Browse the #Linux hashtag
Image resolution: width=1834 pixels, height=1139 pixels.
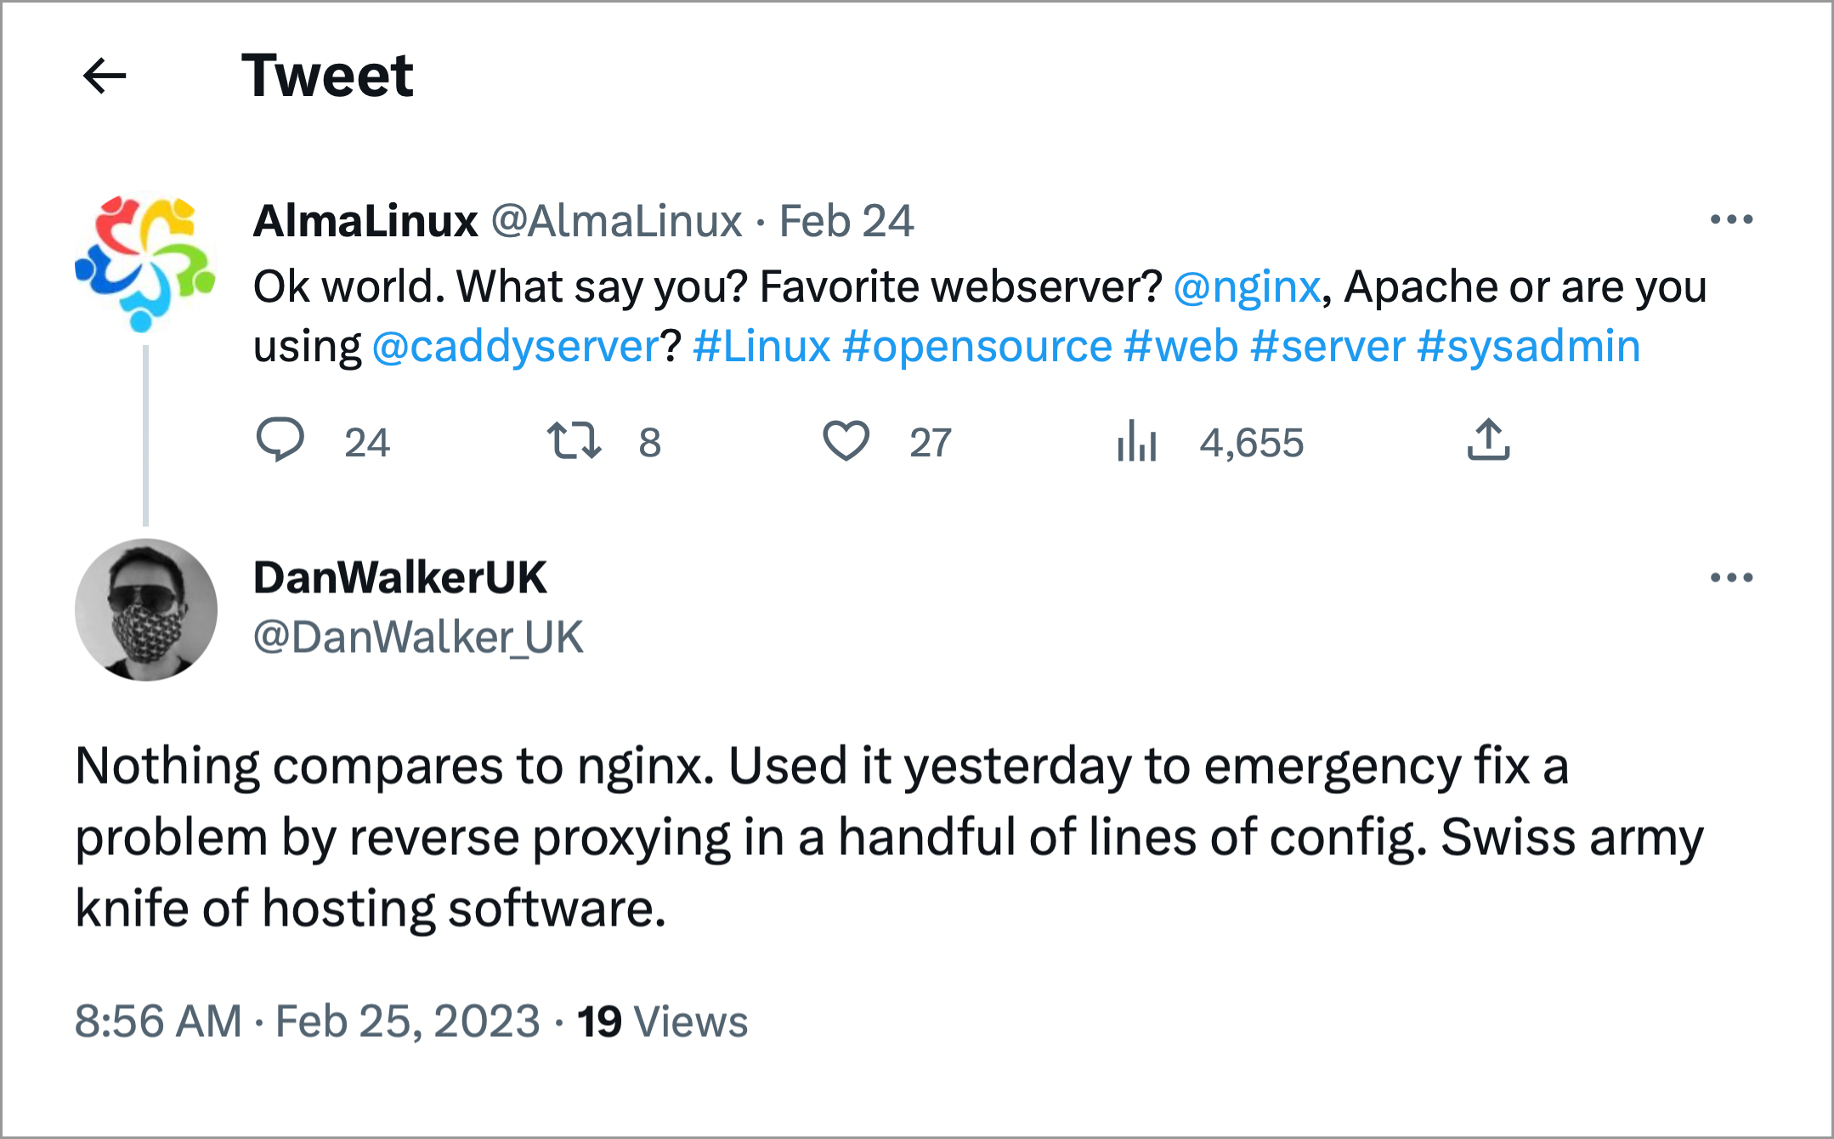click(761, 347)
